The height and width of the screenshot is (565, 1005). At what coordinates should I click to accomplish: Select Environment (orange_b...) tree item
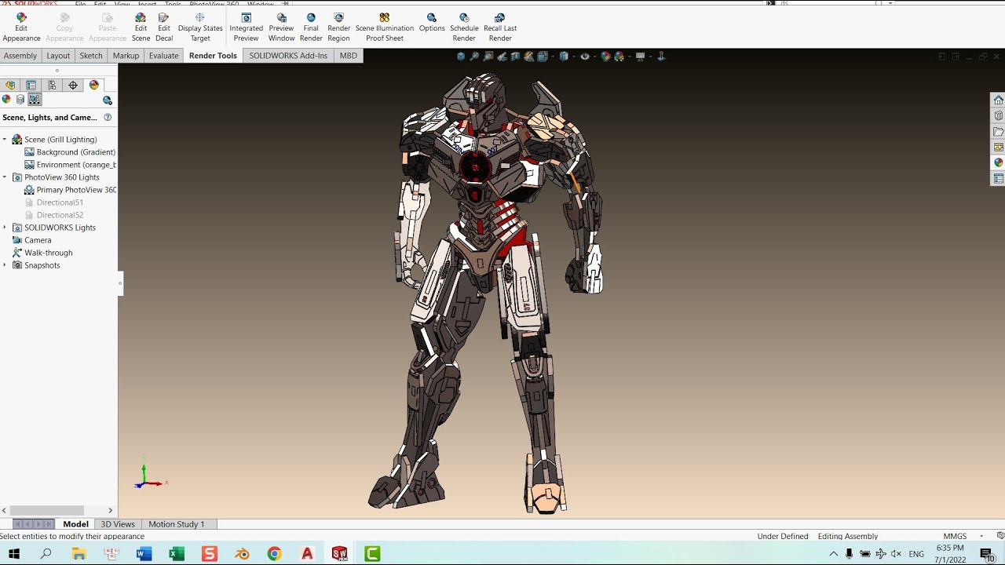tap(70, 165)
